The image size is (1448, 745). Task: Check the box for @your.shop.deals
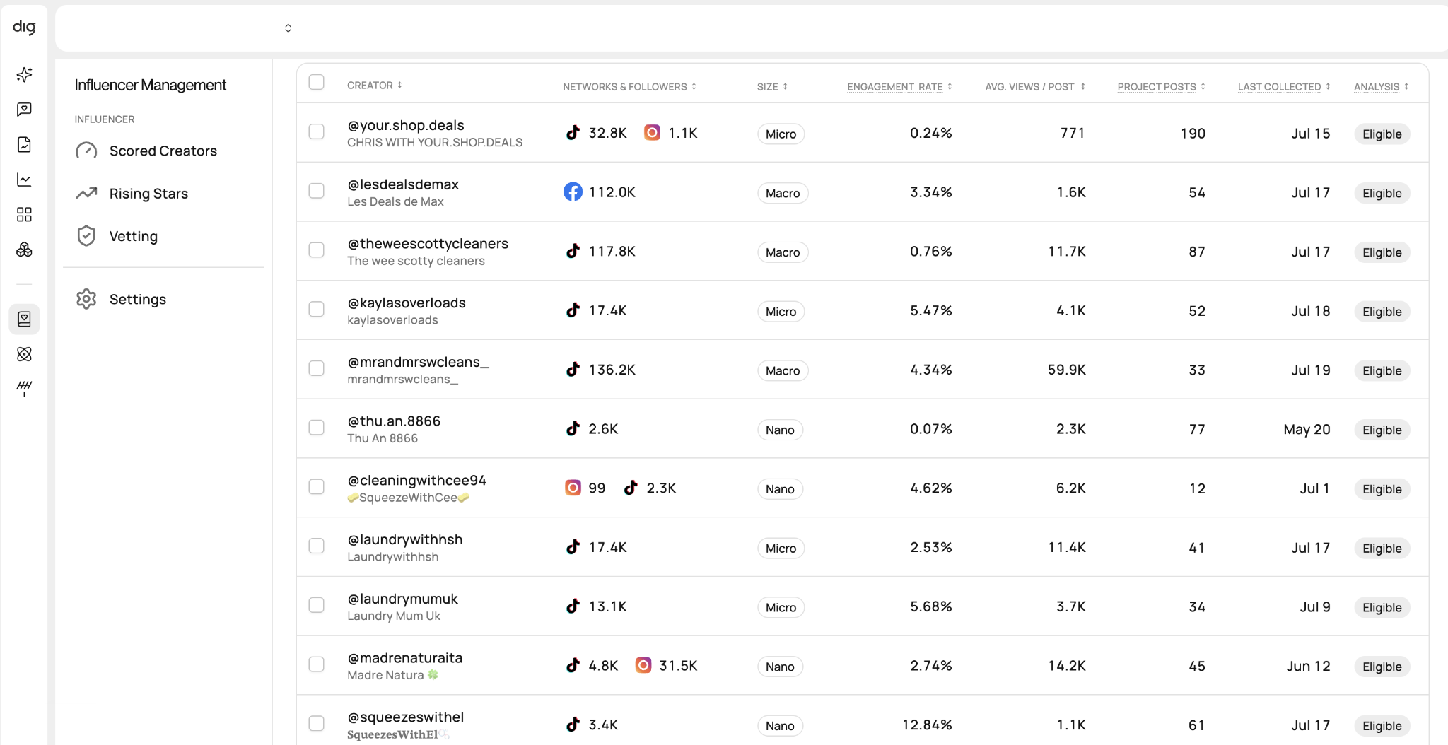pos(317,131)
